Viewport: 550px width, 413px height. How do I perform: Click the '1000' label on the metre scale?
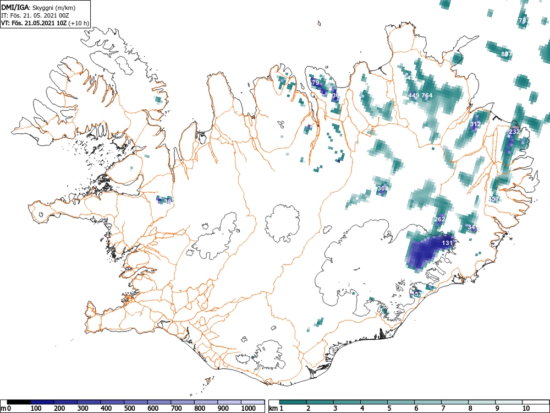[x=249, y=409]
